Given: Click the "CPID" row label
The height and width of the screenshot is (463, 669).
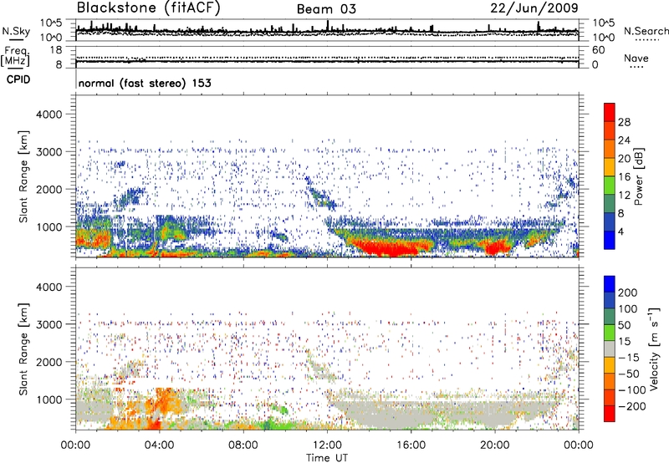Looking at the screenshot, I should coord(18,79).
